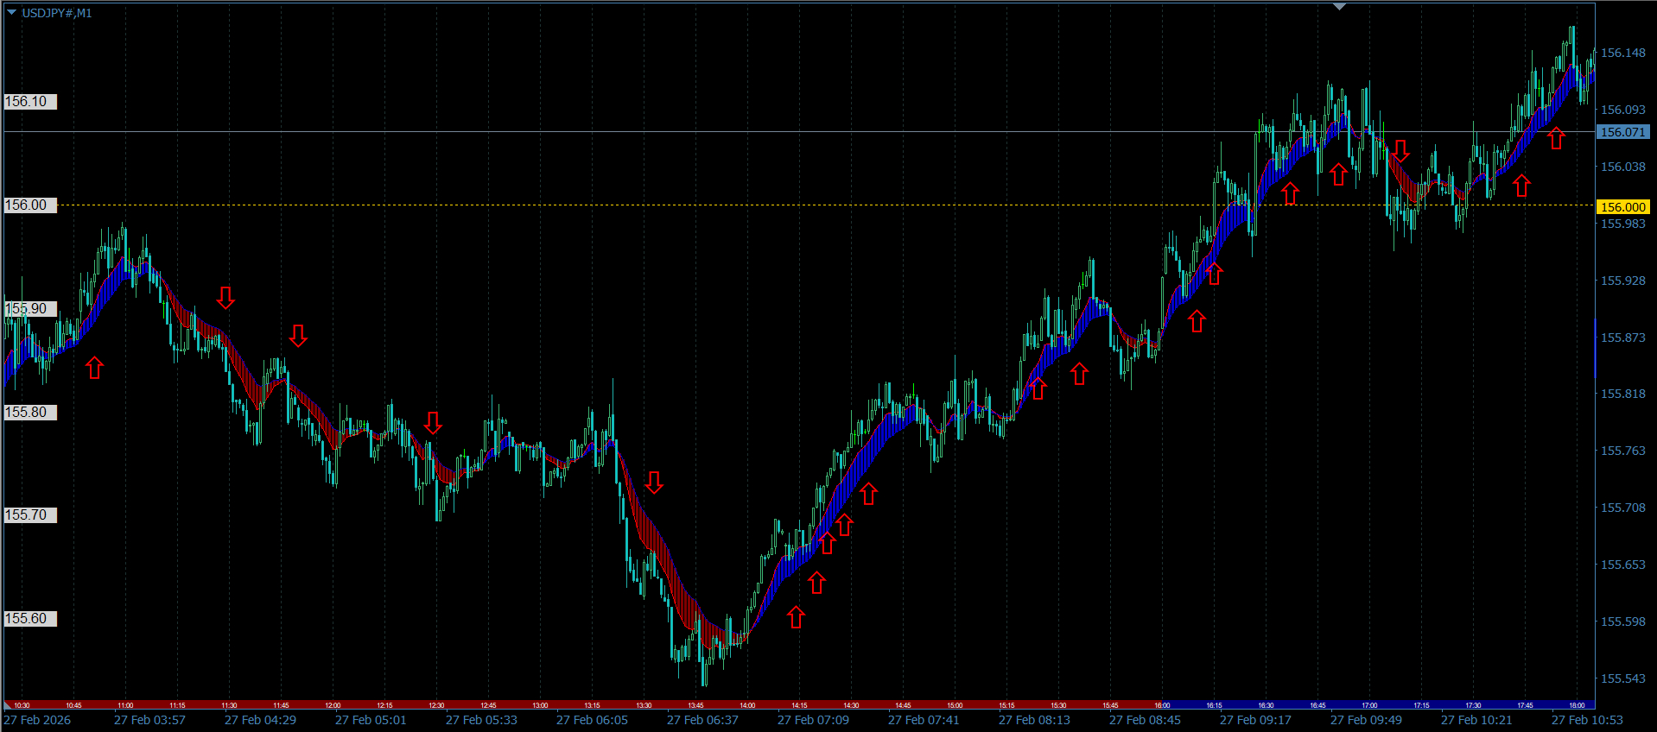
Task: Click 155.708 on the price scale
Action: (x=1623, y=508)
